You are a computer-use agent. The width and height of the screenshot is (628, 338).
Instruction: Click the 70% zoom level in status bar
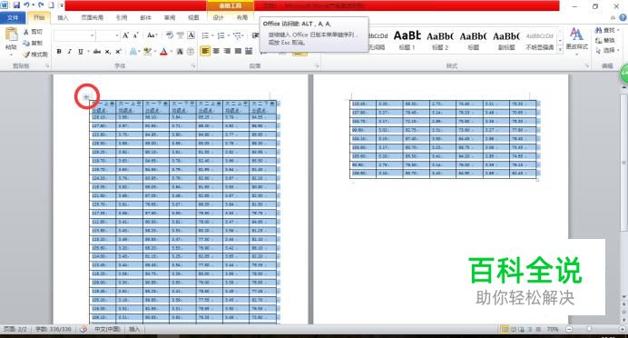point(553,329)
